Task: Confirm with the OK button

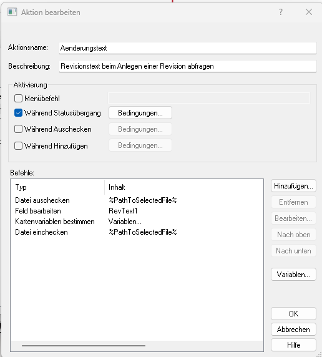Action: click(293, 313)
